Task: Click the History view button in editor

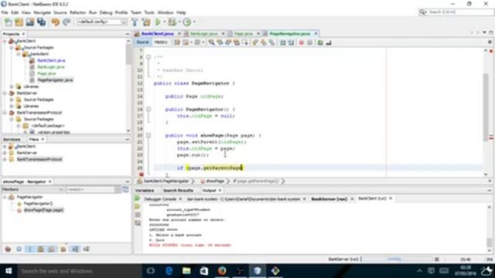Action: (161, 42)
